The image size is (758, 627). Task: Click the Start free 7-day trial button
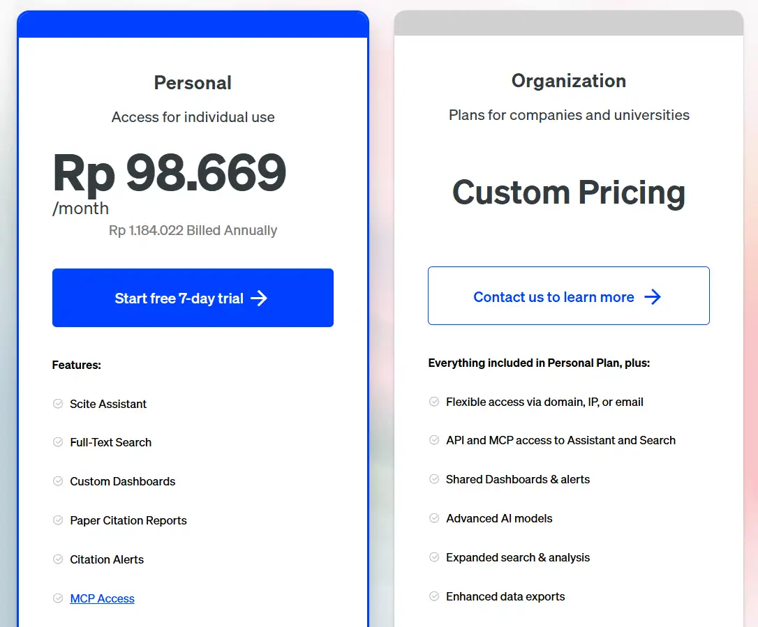[x=192, y=298]
